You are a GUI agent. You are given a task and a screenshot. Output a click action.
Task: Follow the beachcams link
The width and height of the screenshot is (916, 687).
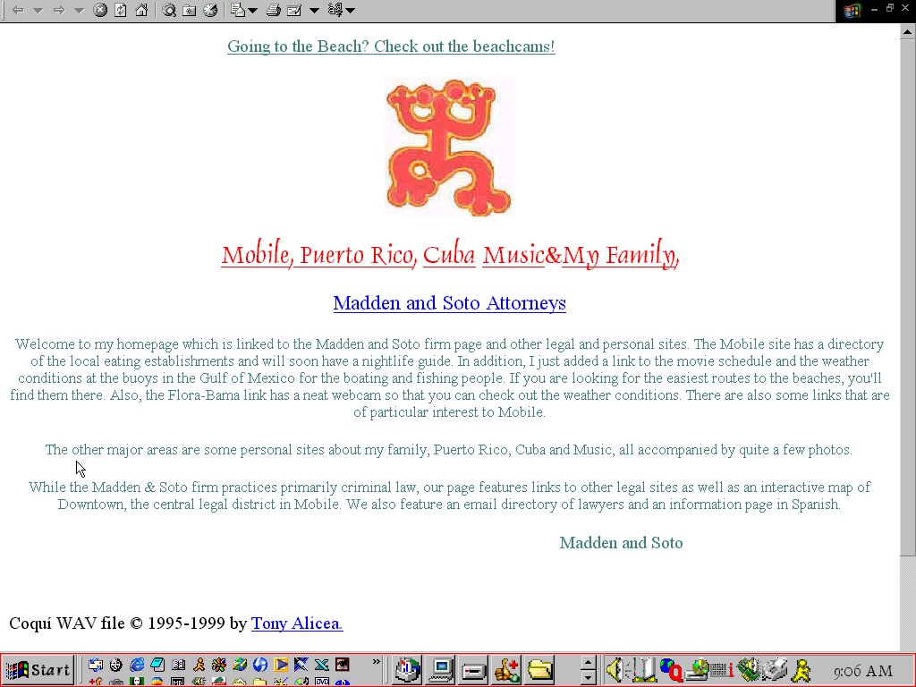coord(391,46)
